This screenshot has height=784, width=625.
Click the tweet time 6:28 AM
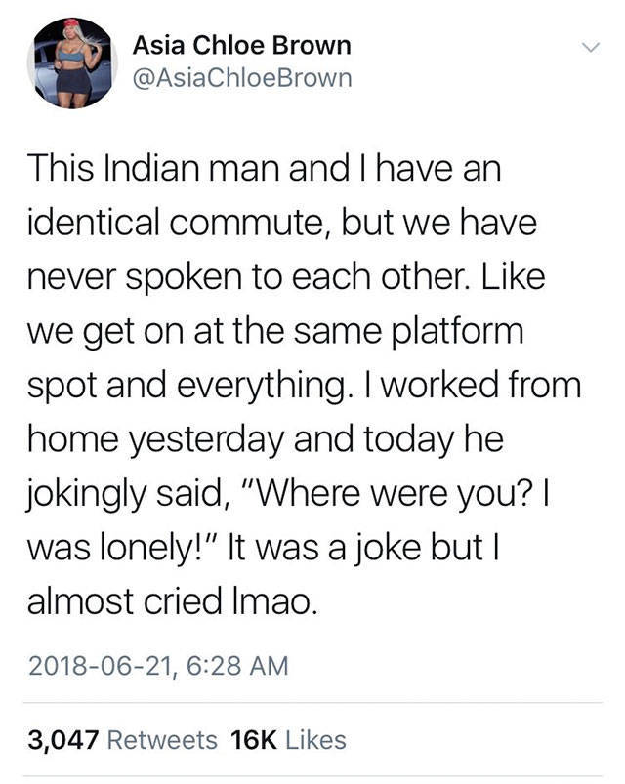tap(237, 666)
